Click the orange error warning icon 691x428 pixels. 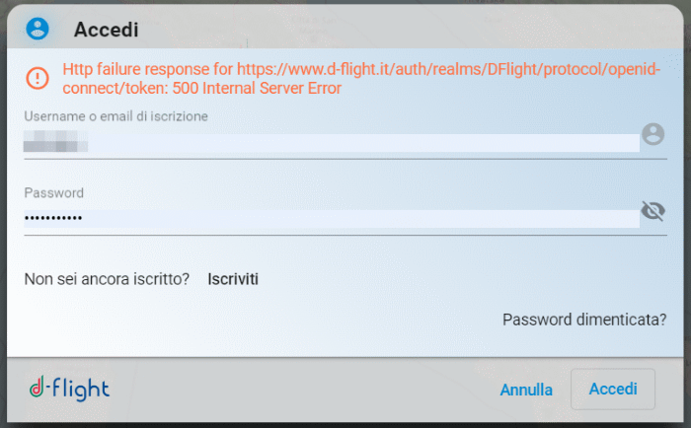click(37, 78)
